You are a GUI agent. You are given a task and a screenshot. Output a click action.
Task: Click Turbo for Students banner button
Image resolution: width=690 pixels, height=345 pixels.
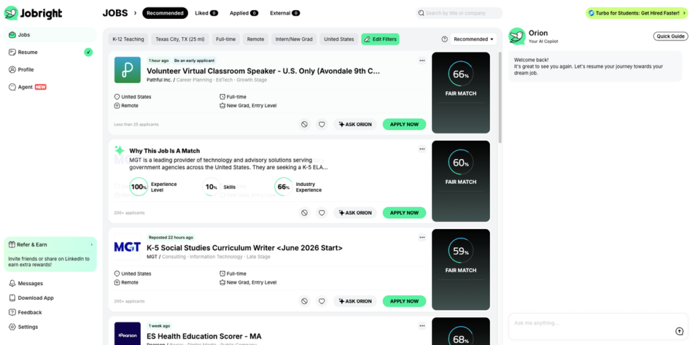click(636, 13)
